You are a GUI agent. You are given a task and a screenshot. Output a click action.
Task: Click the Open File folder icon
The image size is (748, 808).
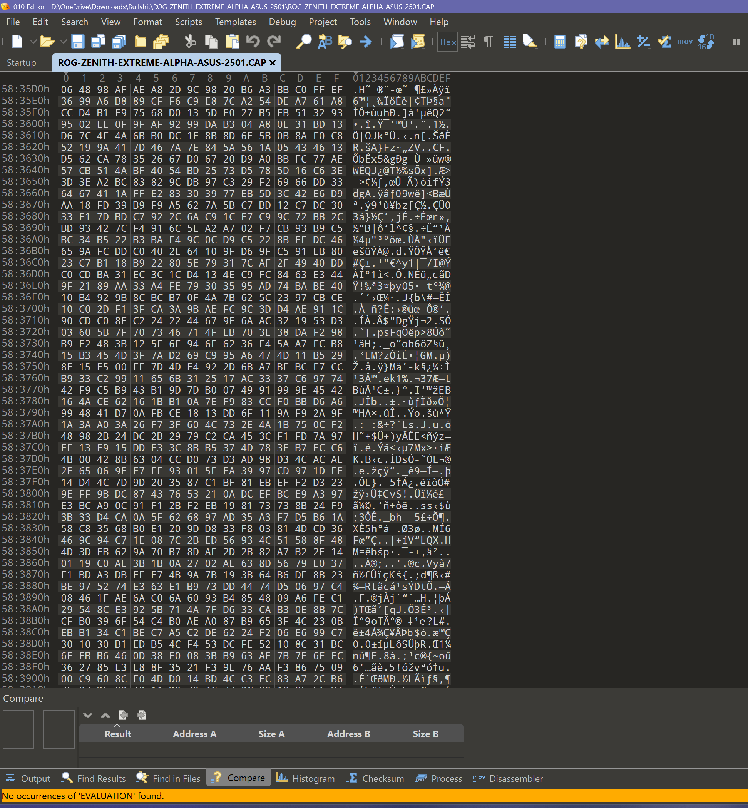(x=47, y=41)
